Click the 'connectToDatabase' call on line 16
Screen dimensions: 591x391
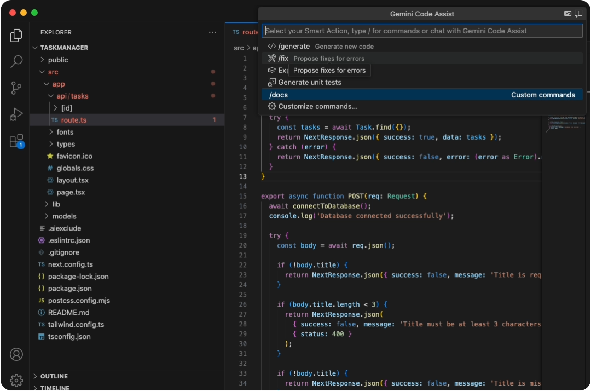pos(326,206)
